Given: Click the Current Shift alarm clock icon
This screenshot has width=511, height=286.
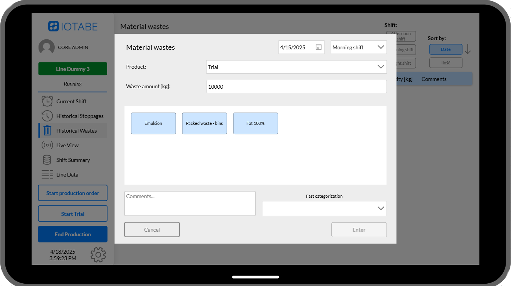Looking at the screenshot, I should point(47,101).
